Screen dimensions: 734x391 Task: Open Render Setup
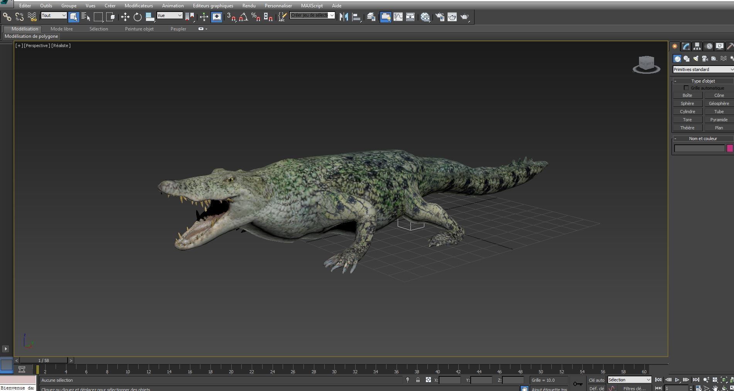tap(440, 17)
